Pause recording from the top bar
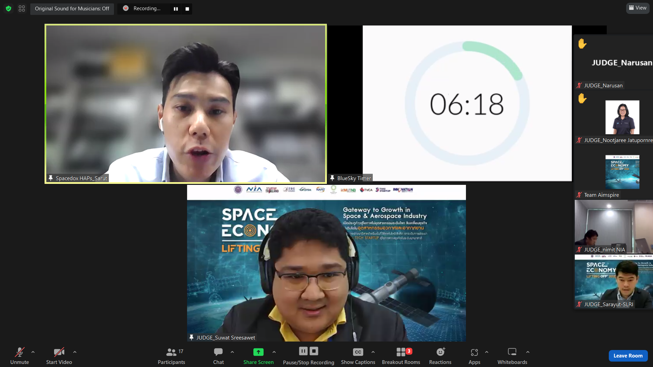The height and width of the screenshot is (367, 653). 176,9
